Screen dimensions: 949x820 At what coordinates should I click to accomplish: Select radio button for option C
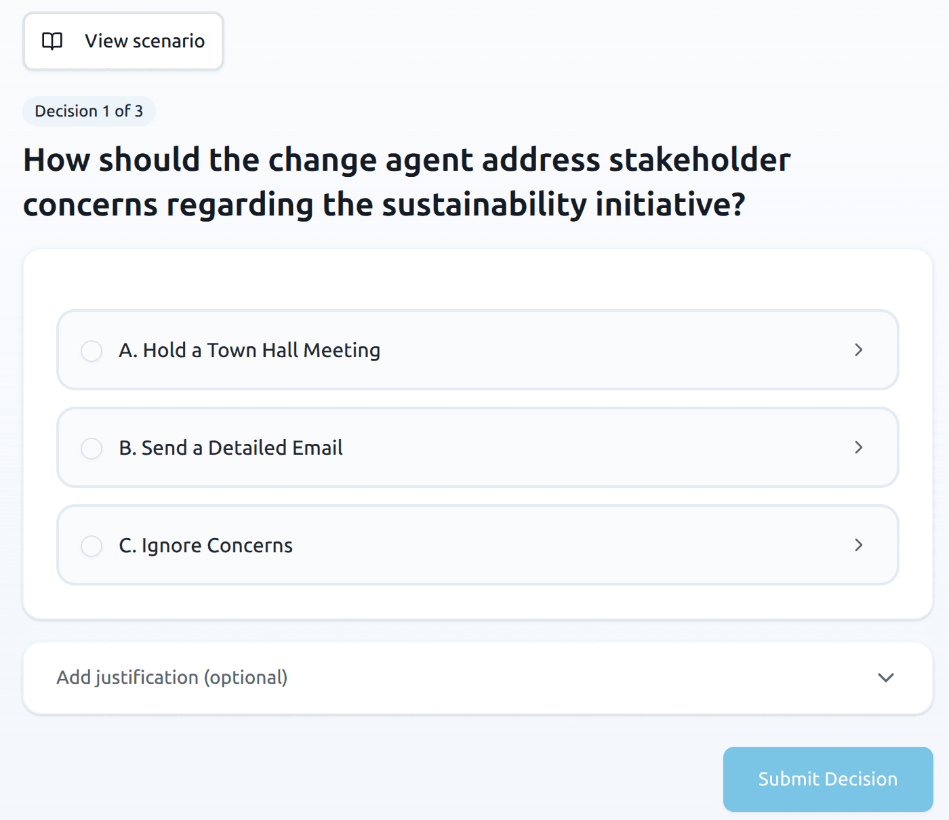point(92,546)
